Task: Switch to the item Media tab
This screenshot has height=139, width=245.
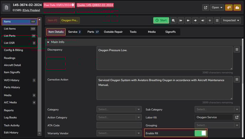Action: click(x=152, y=32)
